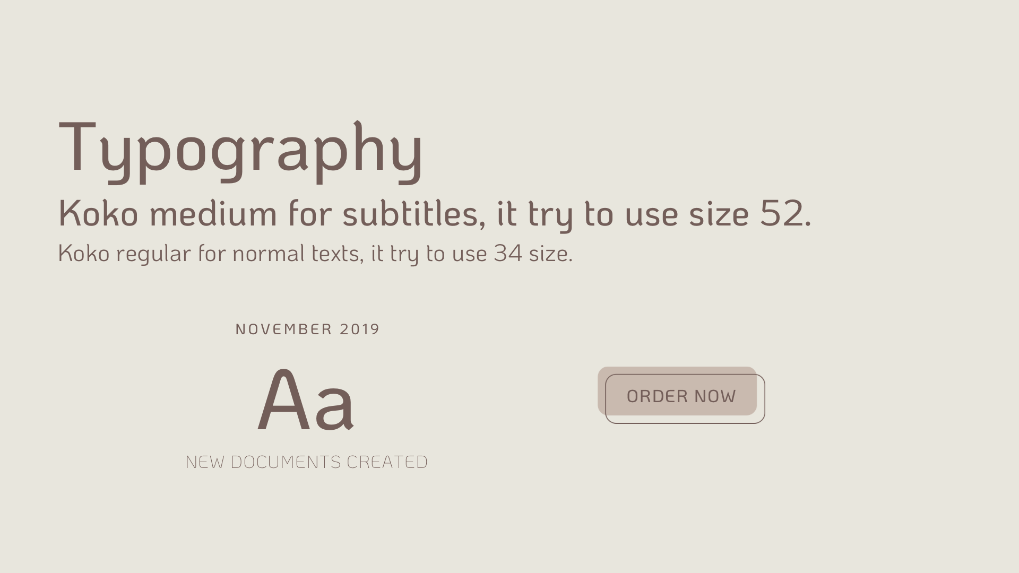This screenshot has height=573, width=1019.
Task: Click the word "regular" in the body text
Action: click(153, 254)
